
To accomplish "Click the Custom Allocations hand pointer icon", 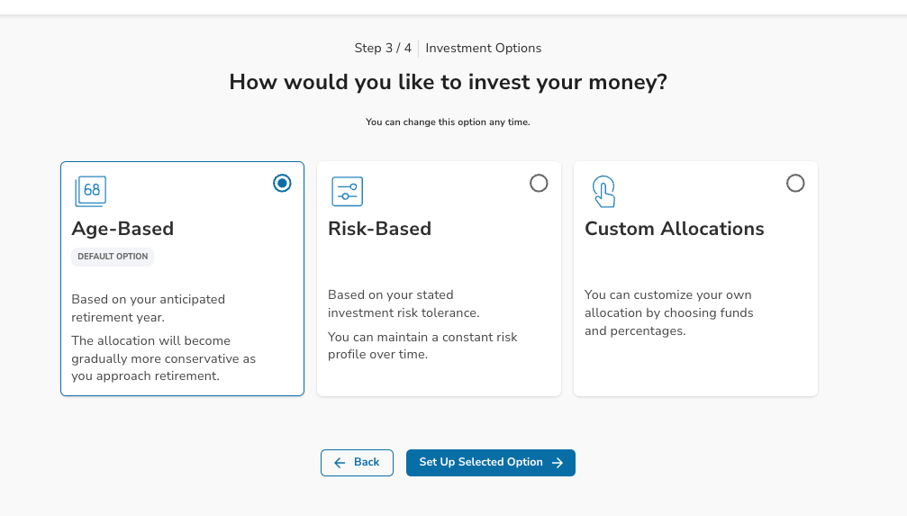I will pyautogui.click(x=603, y=192).
